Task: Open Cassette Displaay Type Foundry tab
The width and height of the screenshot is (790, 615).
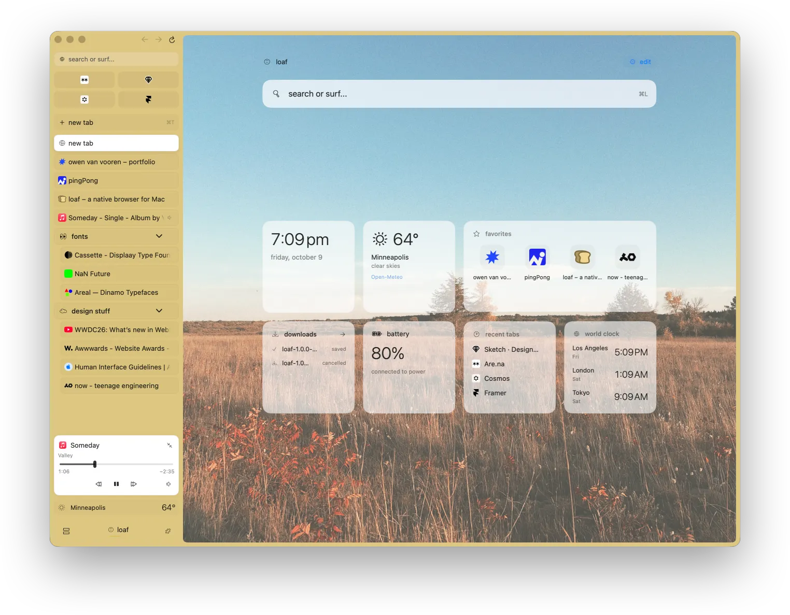Action: [119, 255]
